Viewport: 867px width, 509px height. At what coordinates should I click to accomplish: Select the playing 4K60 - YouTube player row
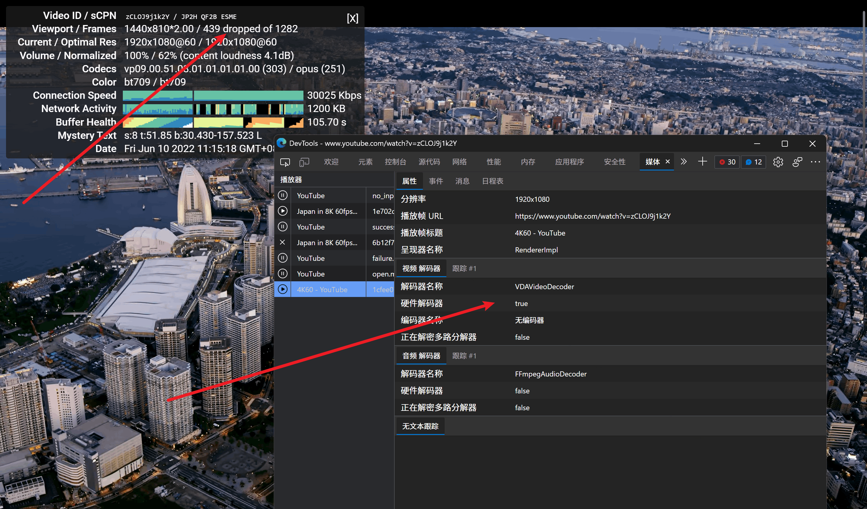[322, 289]
